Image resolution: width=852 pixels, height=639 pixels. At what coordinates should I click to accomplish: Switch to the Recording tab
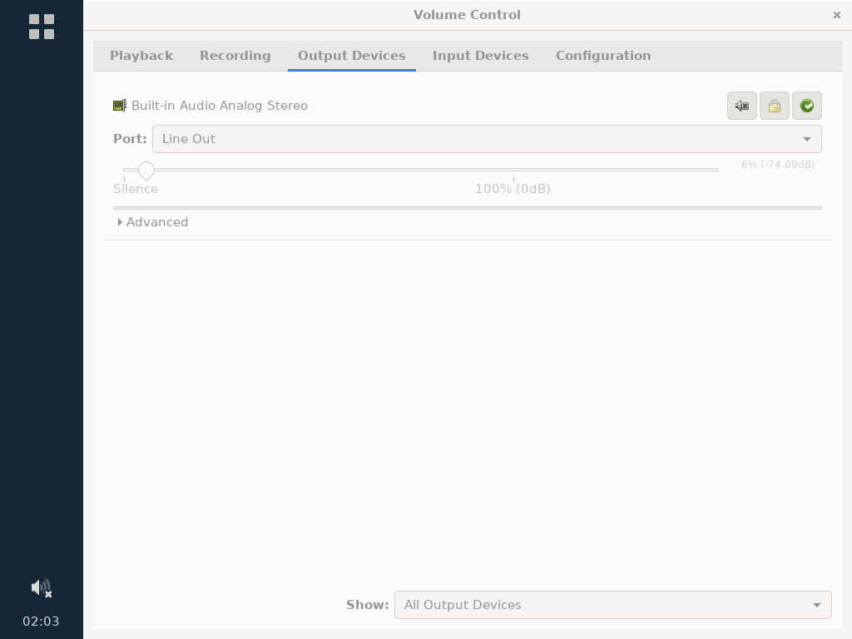[235, 56]
